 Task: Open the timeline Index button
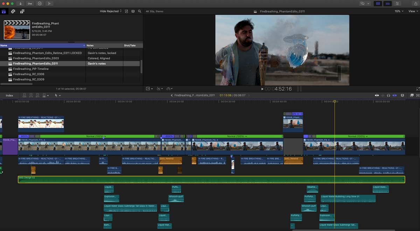9,95
